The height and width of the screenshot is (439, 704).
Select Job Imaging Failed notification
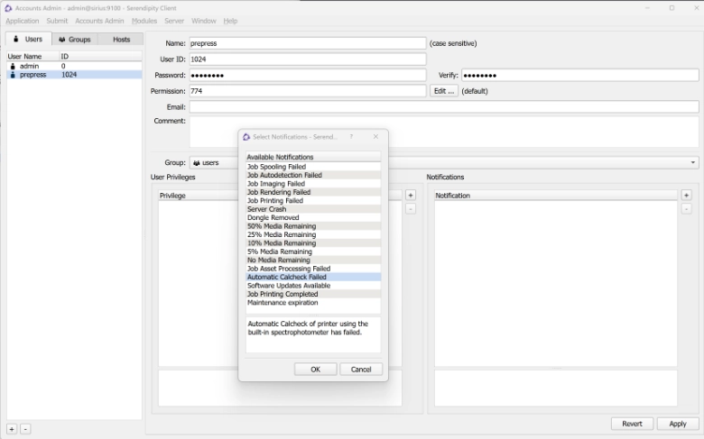[x=313, y=183]
